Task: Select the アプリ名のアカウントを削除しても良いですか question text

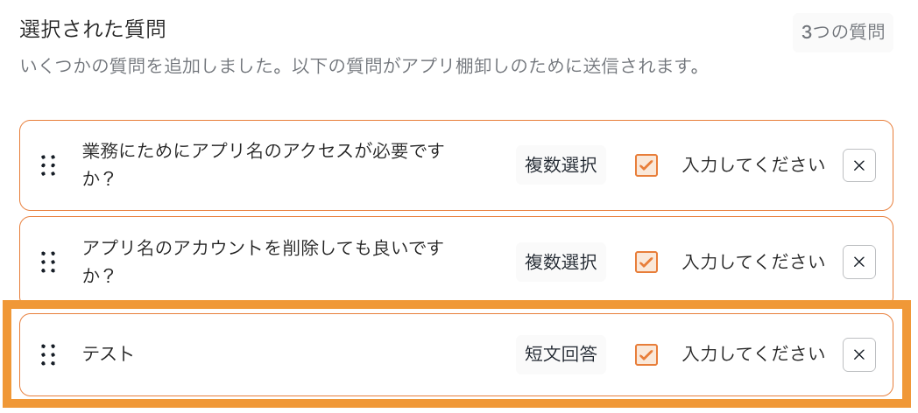Action: 264,262
